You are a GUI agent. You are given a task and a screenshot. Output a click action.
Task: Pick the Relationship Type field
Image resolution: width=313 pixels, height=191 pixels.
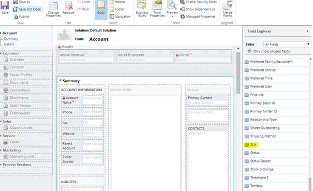(261, 120)
